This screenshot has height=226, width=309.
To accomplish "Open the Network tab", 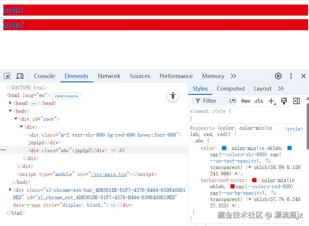I will [109, 76].
